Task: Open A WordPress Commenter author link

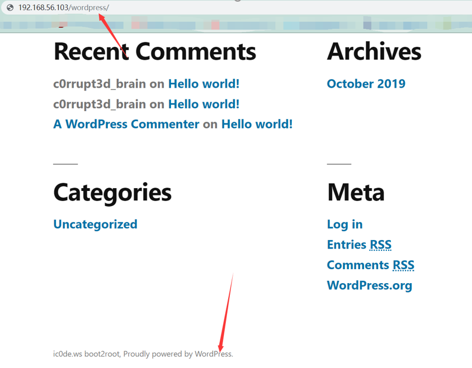Action: (126, 124)
